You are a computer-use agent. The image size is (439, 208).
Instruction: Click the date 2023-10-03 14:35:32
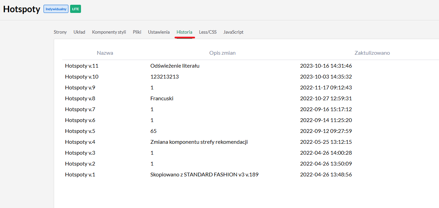coord(326,77)
